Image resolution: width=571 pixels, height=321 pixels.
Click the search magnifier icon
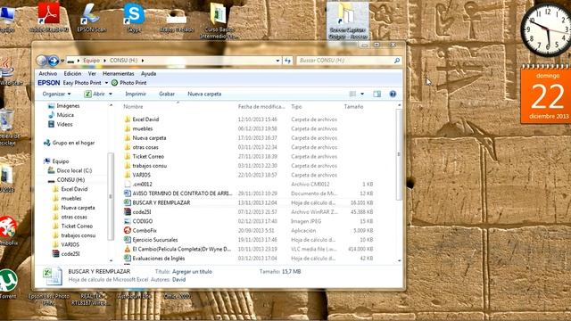coord(396,61)
